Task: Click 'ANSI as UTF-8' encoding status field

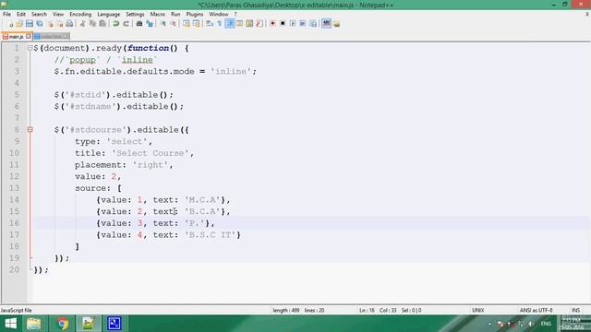Action: coord(536,310)
